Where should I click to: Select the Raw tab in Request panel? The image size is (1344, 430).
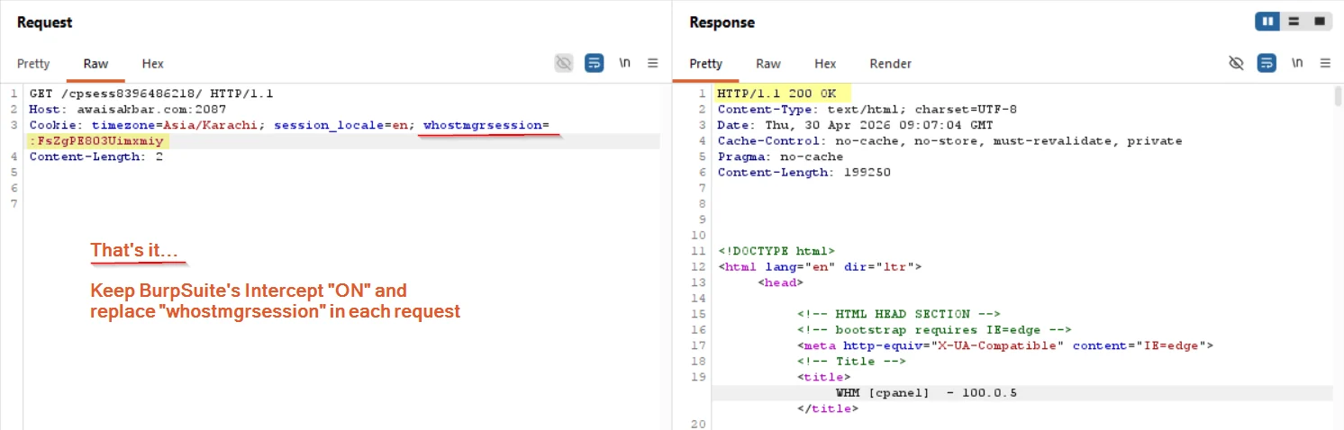95,64
